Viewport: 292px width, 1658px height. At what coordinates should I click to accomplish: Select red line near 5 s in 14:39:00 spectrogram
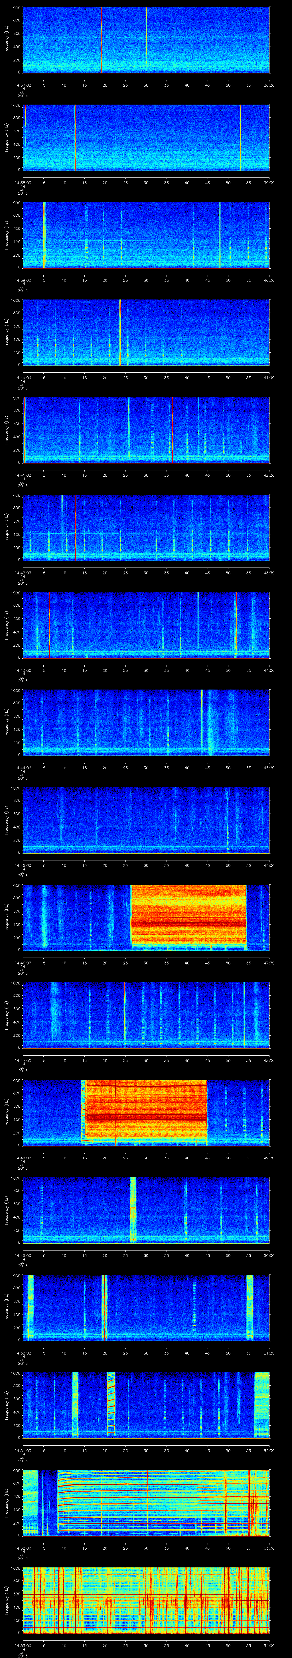point(44,235)
